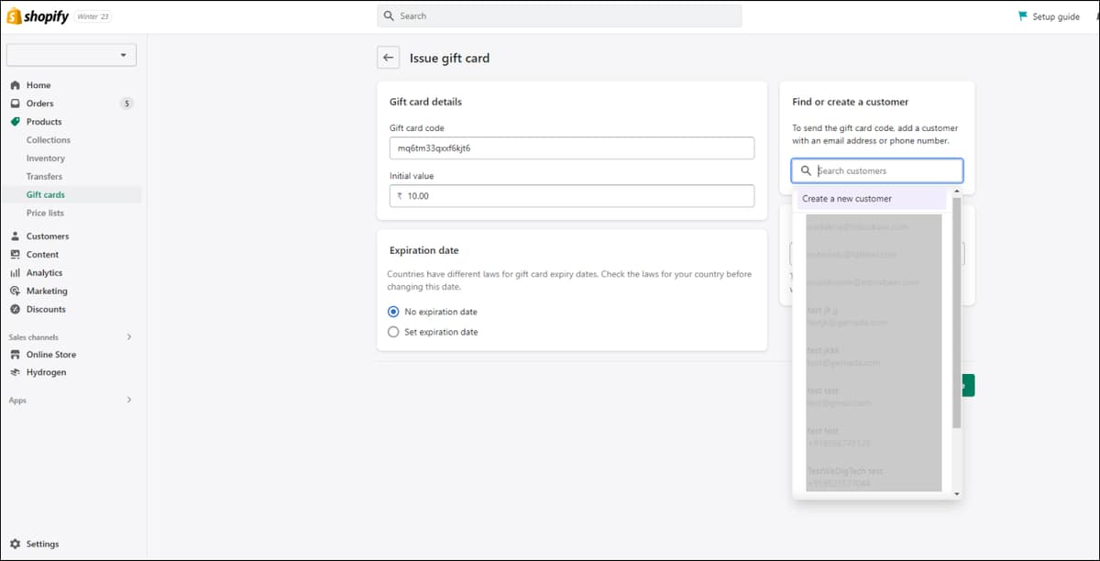The image size is (1100, 561).
Task: Open the Analytics page
Action: (x=45, y=273)
